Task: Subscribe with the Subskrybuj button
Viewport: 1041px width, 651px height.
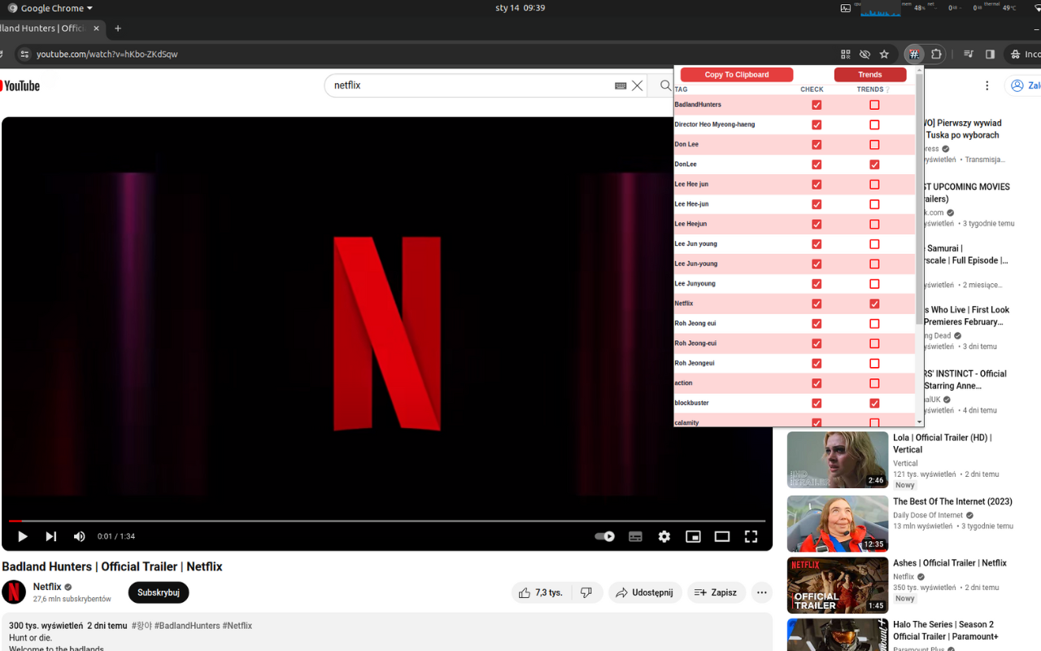Action: point(159,592)
